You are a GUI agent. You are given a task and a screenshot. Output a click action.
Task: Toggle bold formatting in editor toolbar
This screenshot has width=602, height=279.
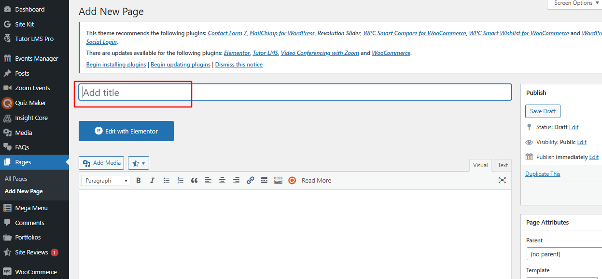click(x=139, y=181)
